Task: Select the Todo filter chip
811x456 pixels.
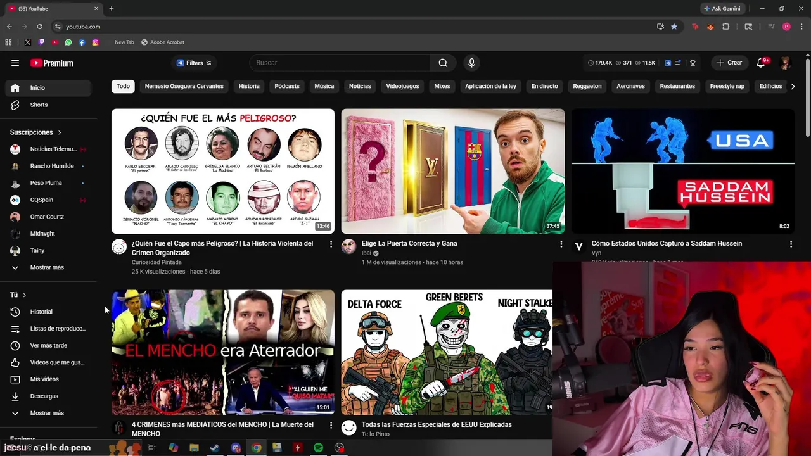Action: pyautogui.click(x=123, y=86)
